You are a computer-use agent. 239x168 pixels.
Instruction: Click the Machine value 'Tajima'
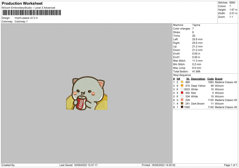[196, 25]
